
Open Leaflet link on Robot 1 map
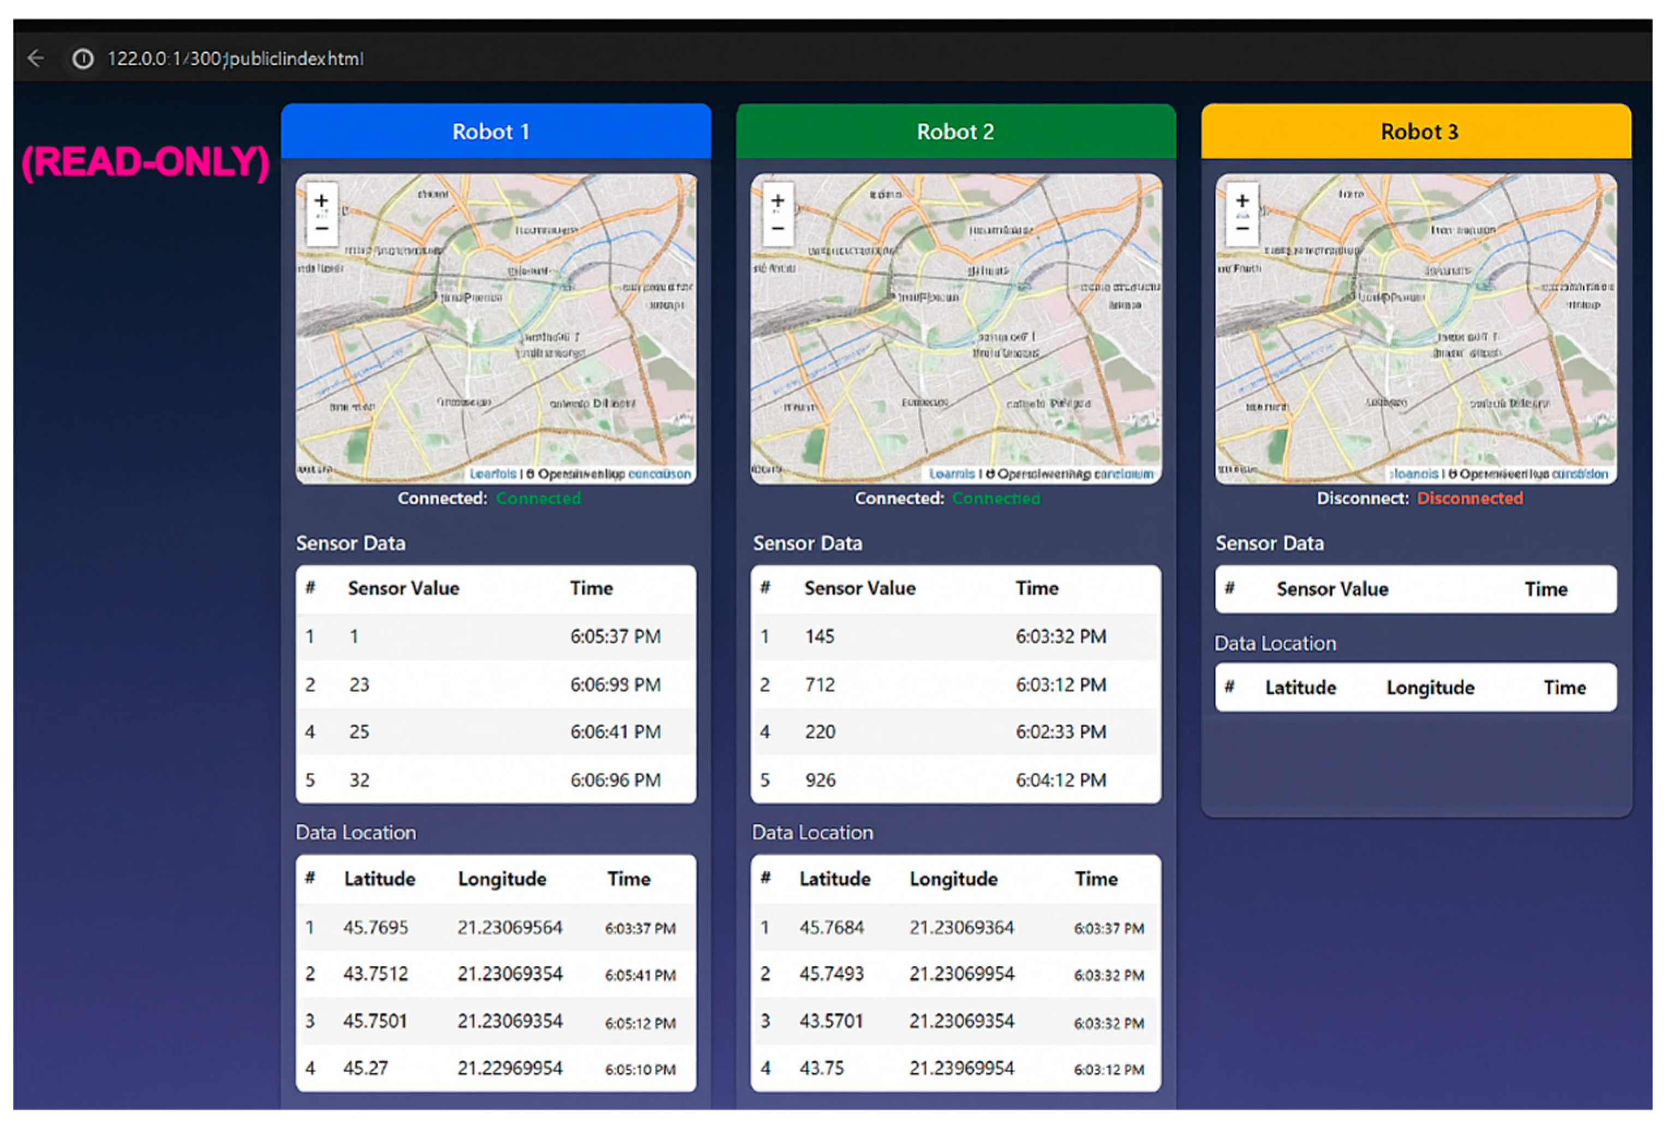point(493,474)
